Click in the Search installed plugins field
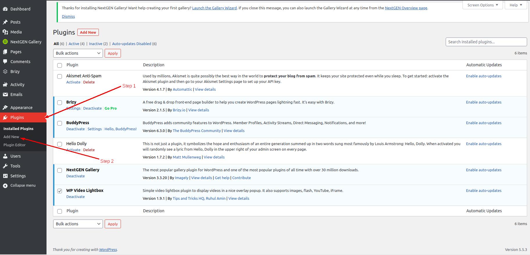The image size is (530, 255). [x=486, y=42]
